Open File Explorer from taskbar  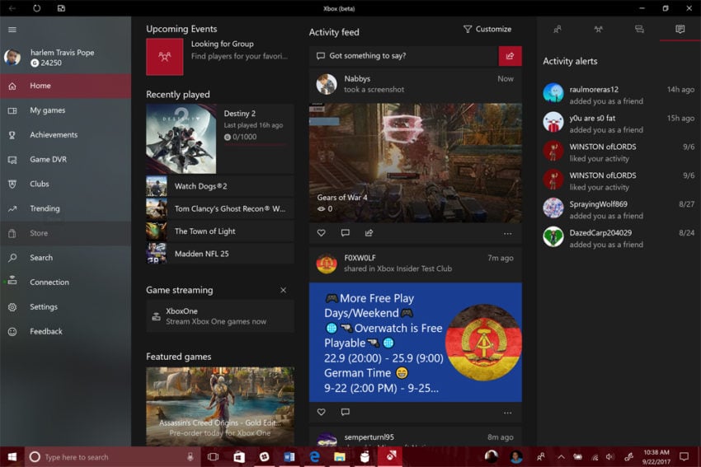point(340,457)
